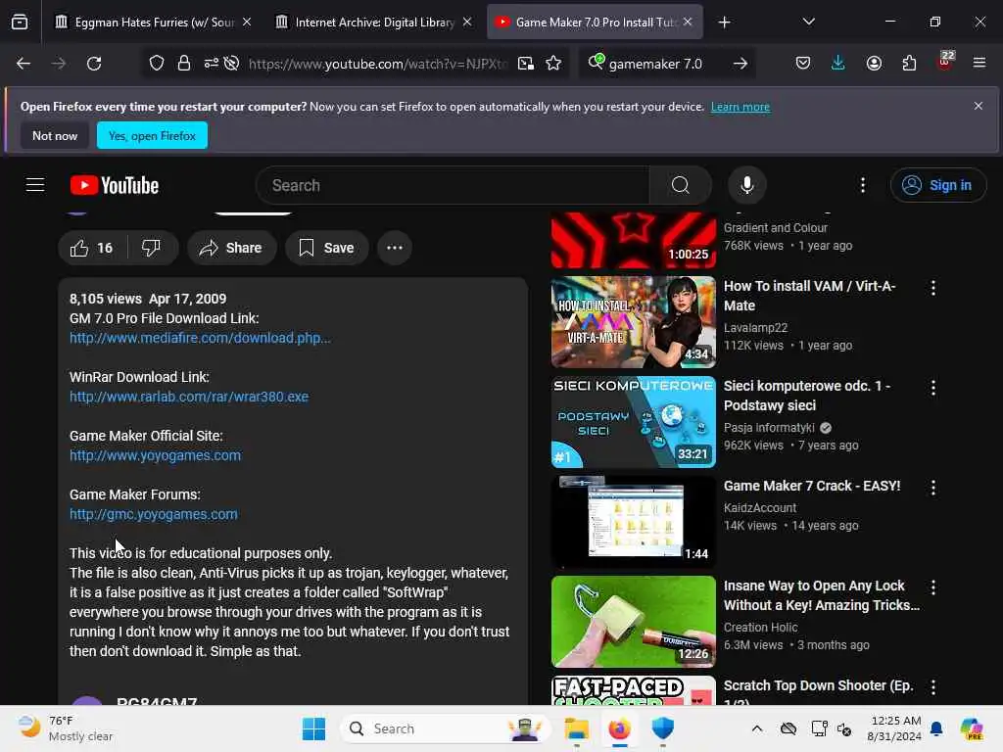The width and height of the screenshot is (1003, 752).
Task: Click the site padlock icon
Action: (x=184, y=64)
